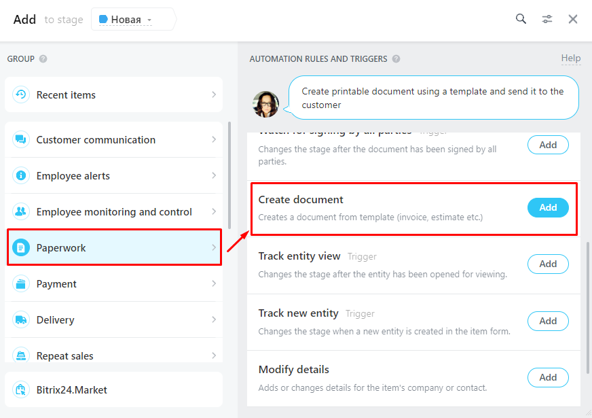Add the Create document rule

pos(547,208)
